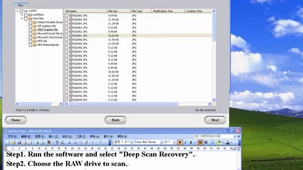Click the Raw Files folder icon
303x170 pixels.
(30, 18)
